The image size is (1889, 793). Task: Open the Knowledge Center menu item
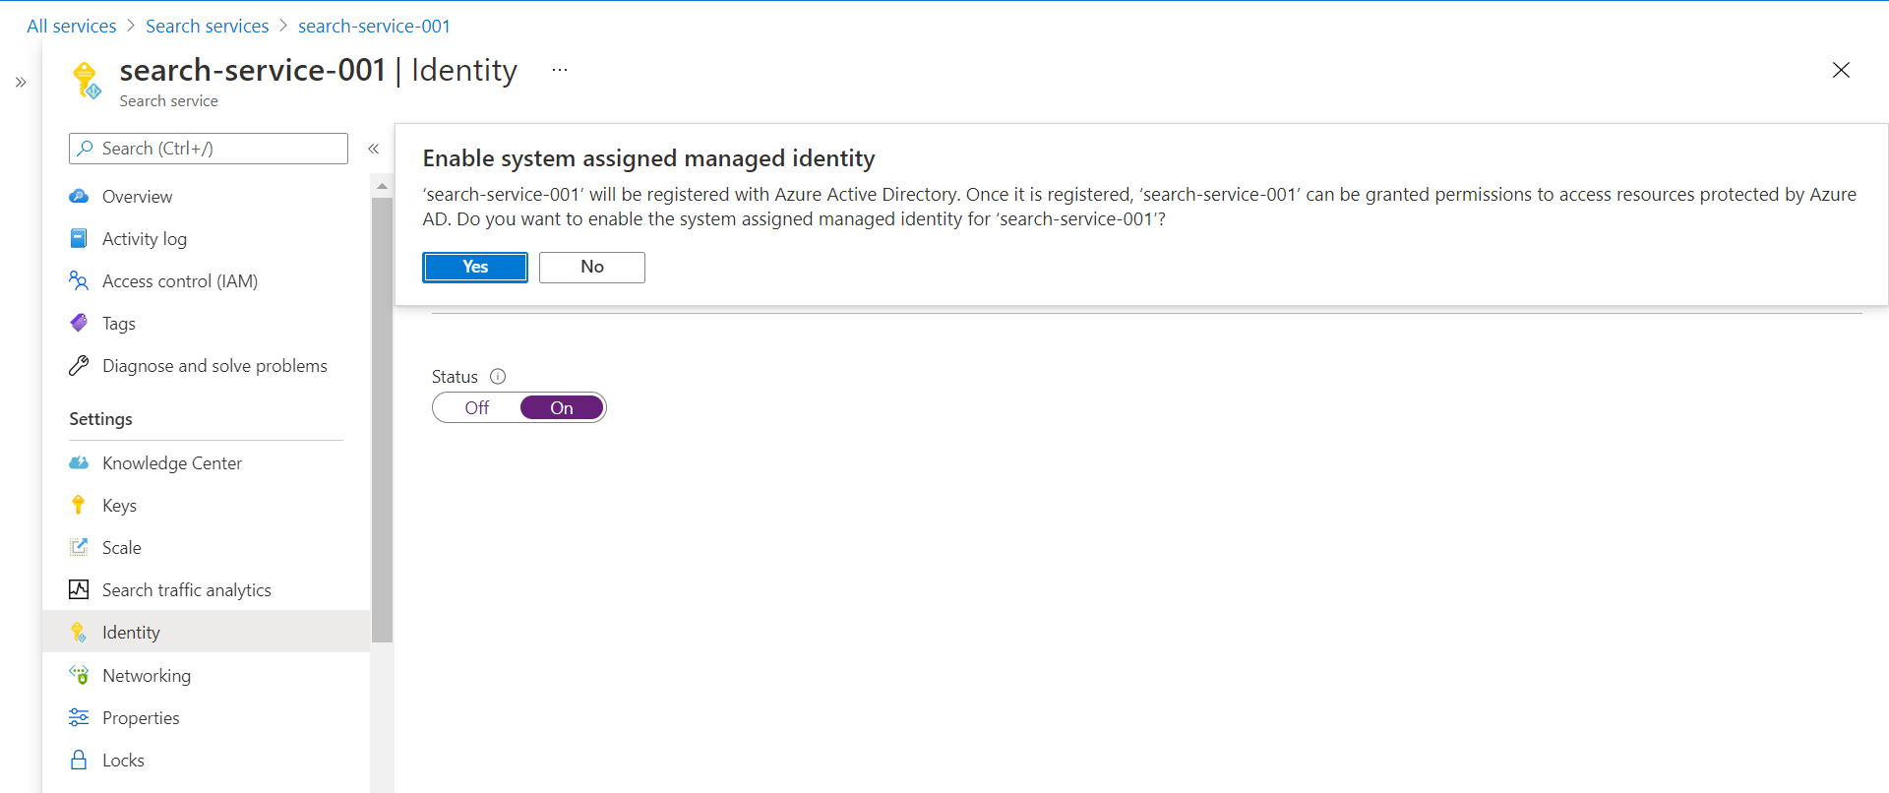pyautogui.click(x=207, y=462)
